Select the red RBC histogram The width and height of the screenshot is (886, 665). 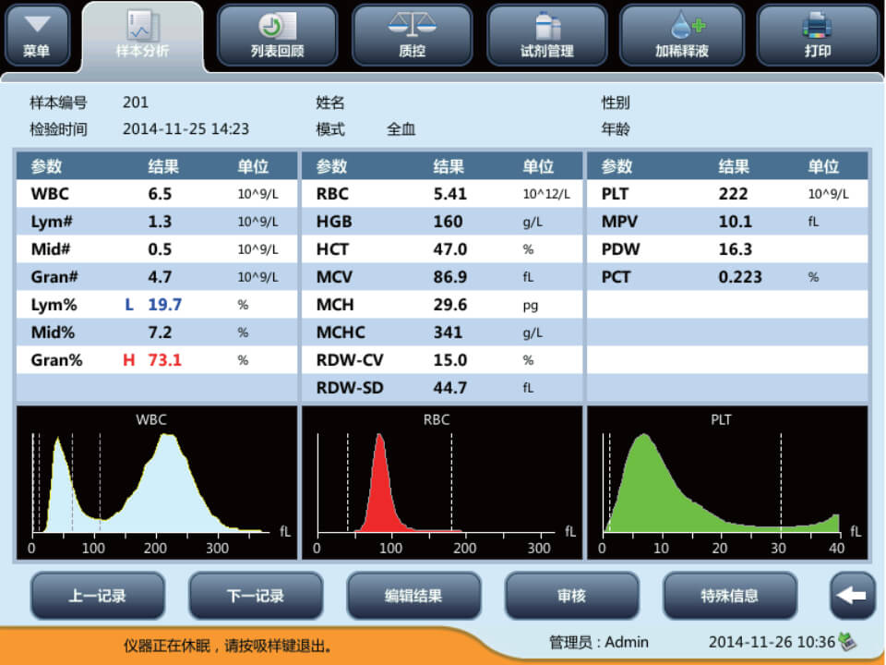(441, 483)
